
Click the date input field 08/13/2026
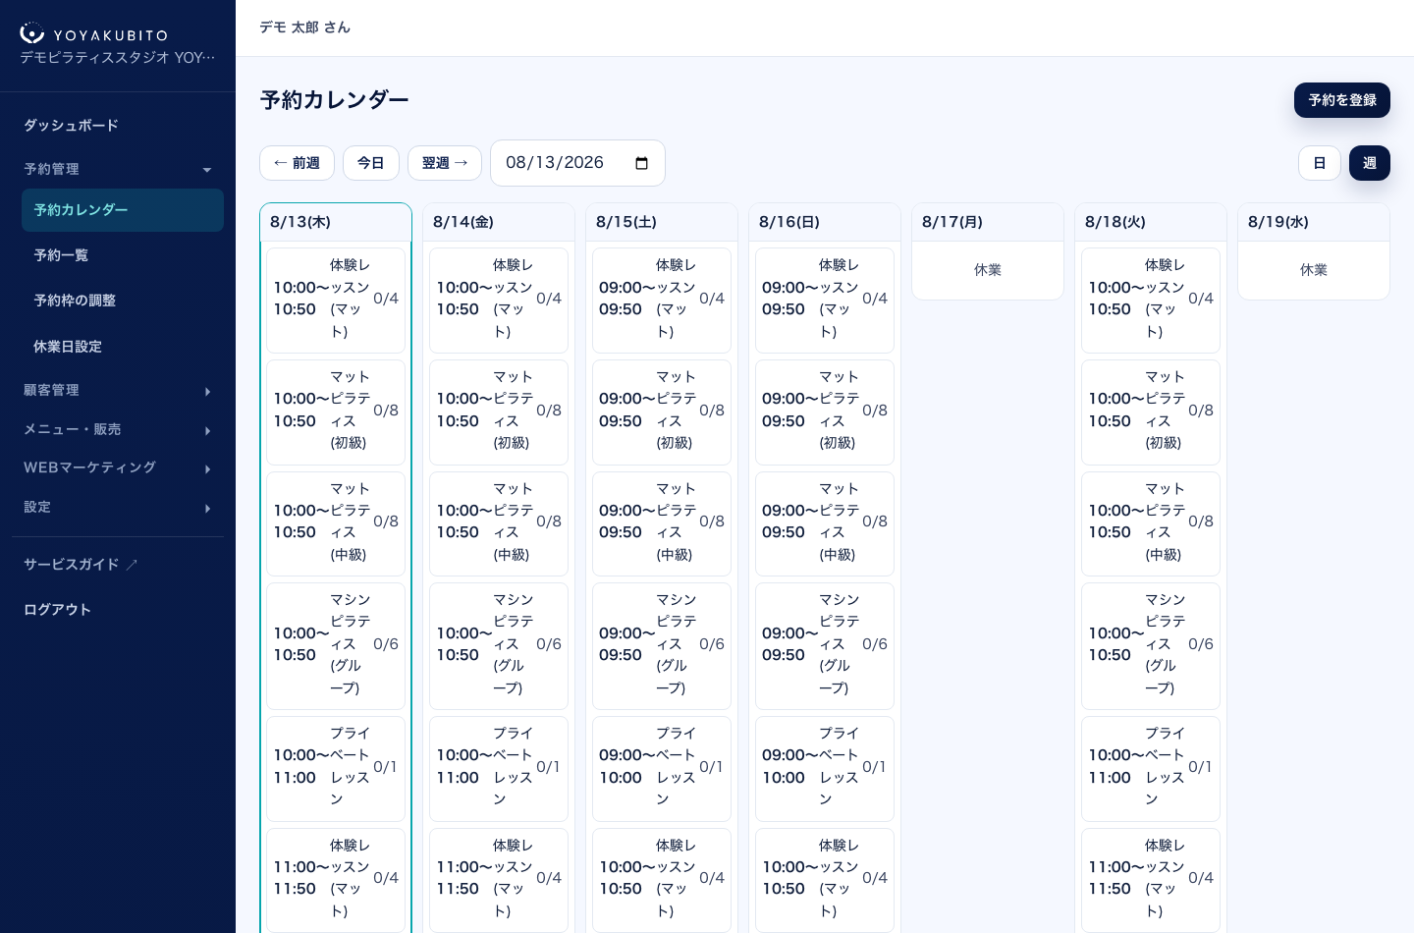click(577, 163)
